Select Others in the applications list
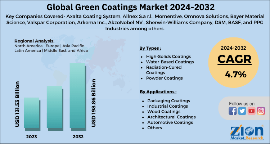270x144 pixels. point(154,128)
